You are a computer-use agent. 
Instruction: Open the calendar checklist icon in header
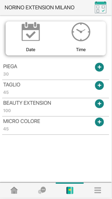[101, 7]
